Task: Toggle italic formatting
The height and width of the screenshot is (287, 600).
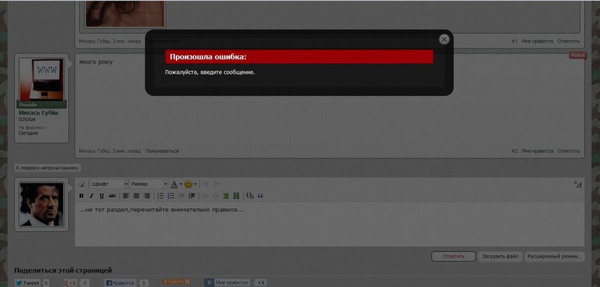Action: pos(91,196)
